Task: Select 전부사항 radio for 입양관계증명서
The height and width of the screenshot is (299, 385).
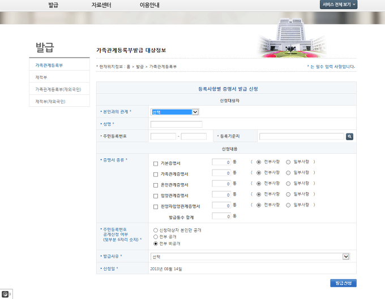Action: point(259,194)
